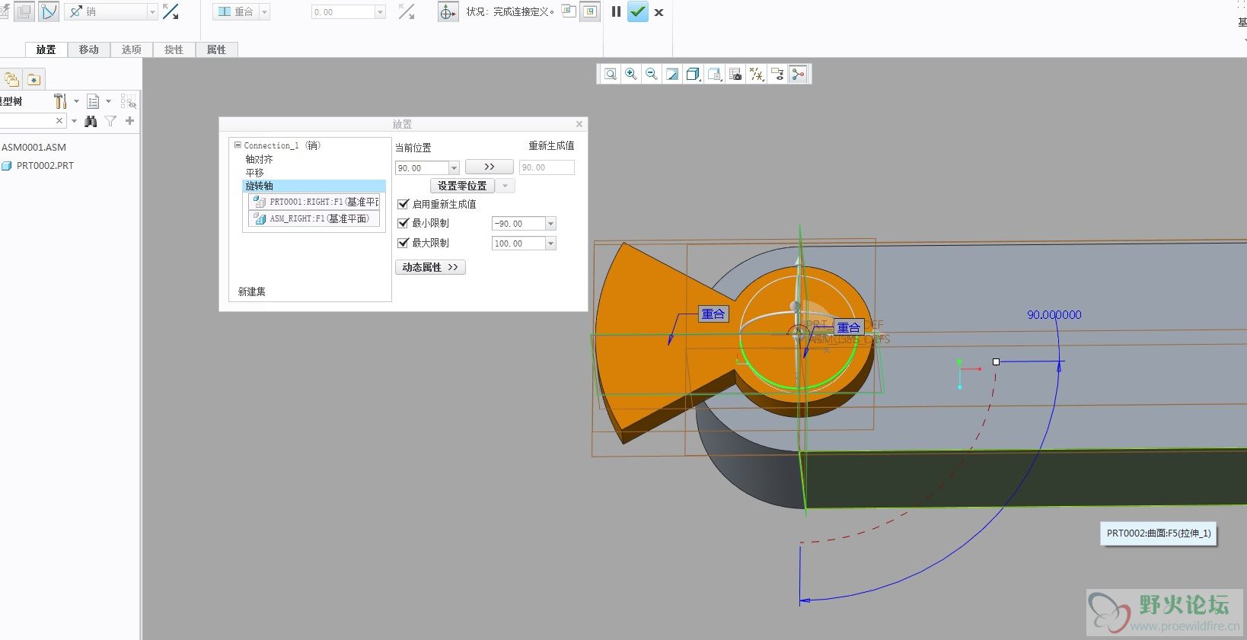The height and width of the screenshot is (640, 1247).
Task: Uncheck the 最小限制 checkbox
Action: click(403, 223)
